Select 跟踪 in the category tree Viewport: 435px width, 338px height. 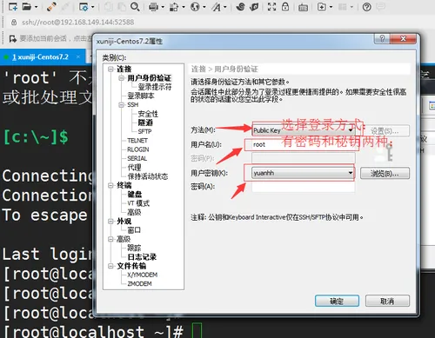134,248
